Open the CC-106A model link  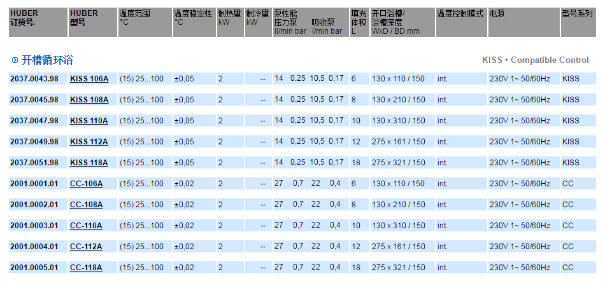pos(86,184)
